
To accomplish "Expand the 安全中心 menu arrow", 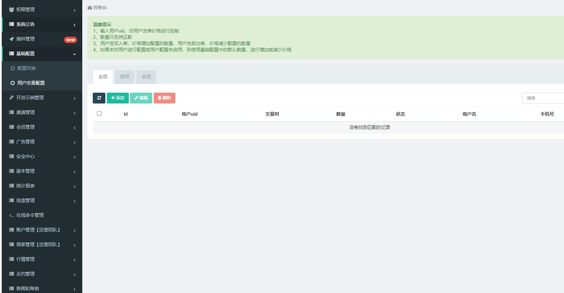I will (75, 157).
